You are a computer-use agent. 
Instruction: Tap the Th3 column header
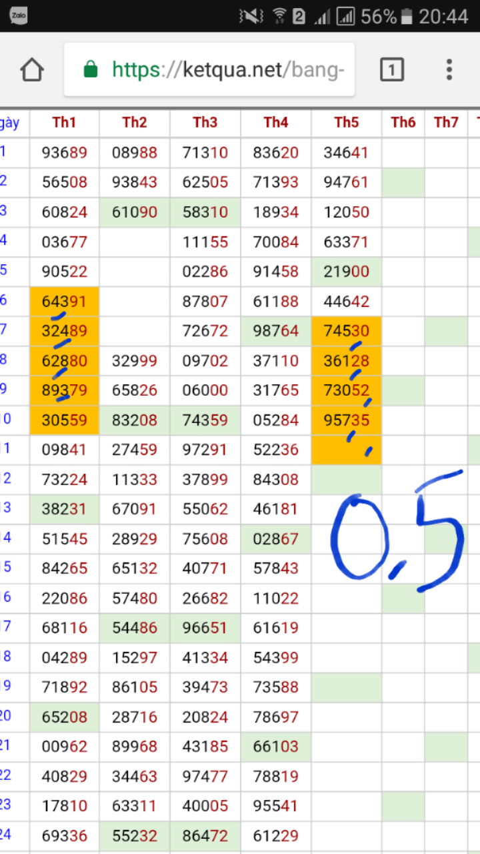205,123
